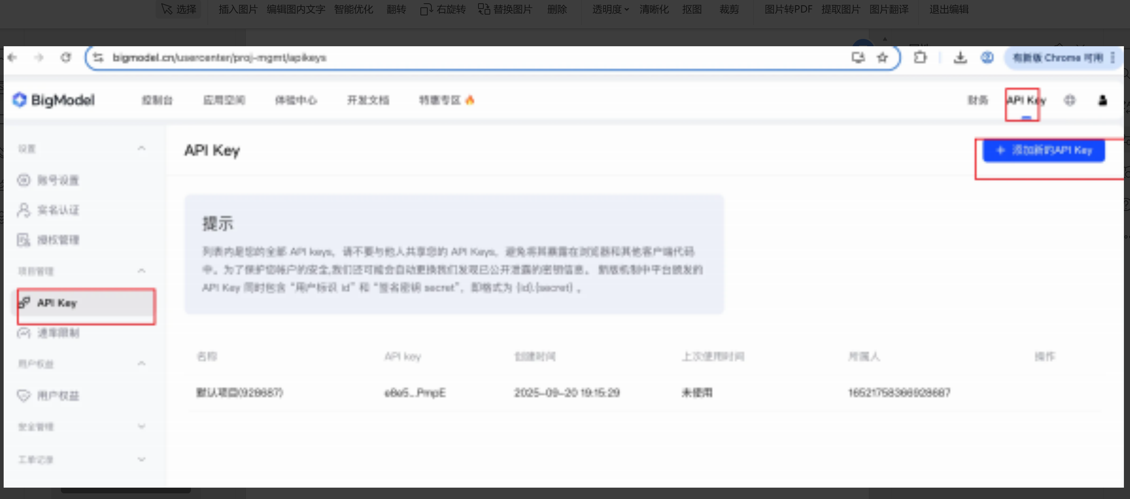This screenshot has height=499, width=1130.
Task: Expand the 工单记录 sidebar section
Action: pyautogui.click(x=141, y=460)
